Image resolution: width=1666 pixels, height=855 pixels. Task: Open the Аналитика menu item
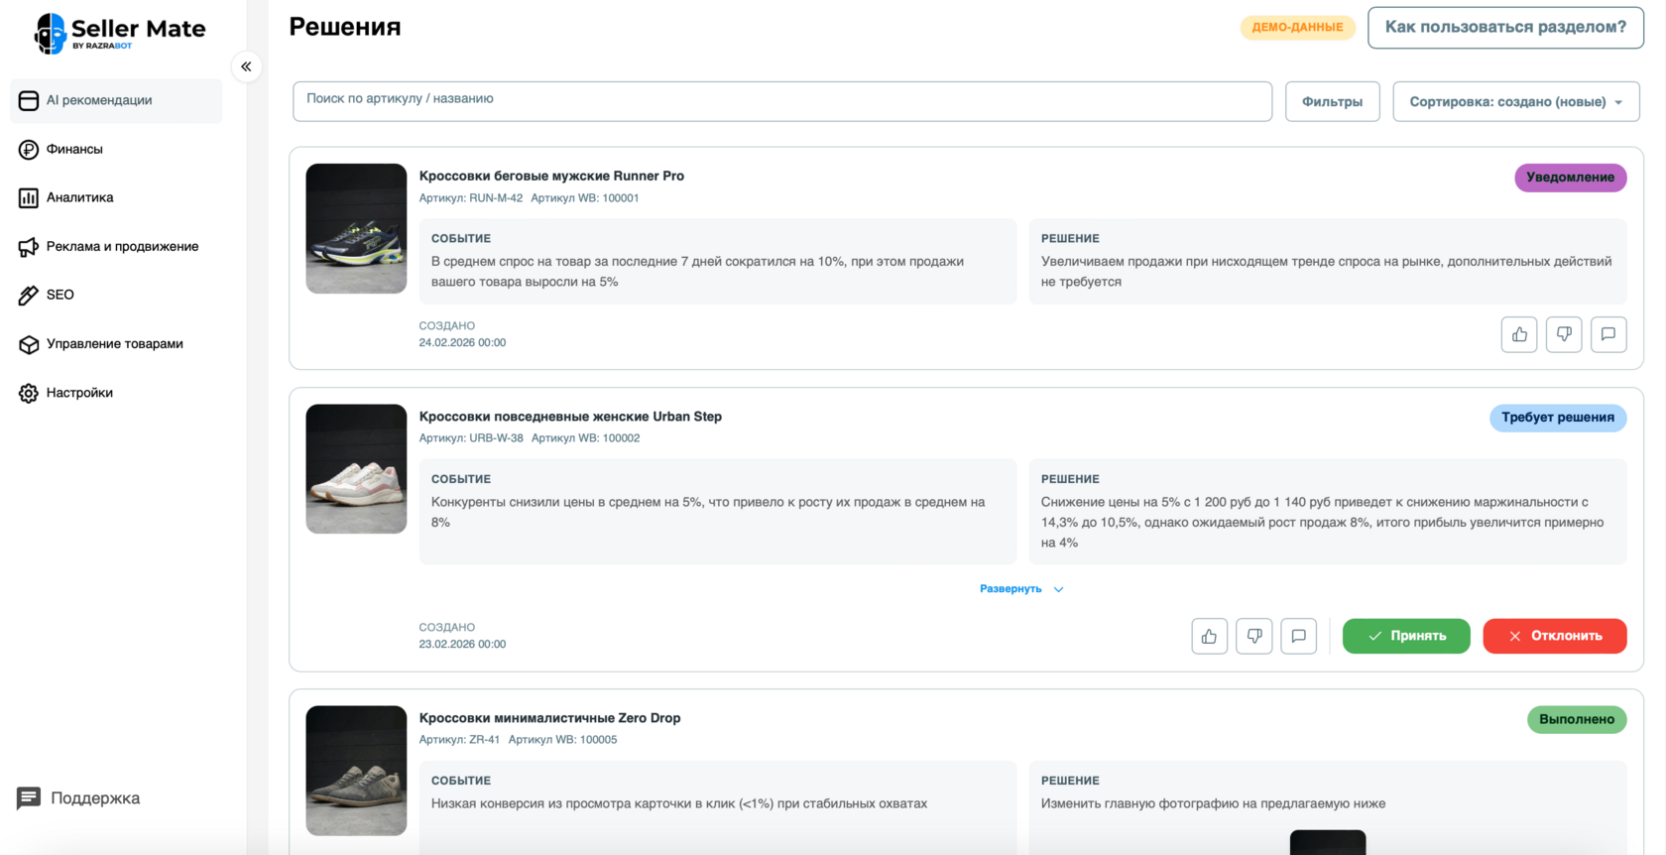pos(79,197)
